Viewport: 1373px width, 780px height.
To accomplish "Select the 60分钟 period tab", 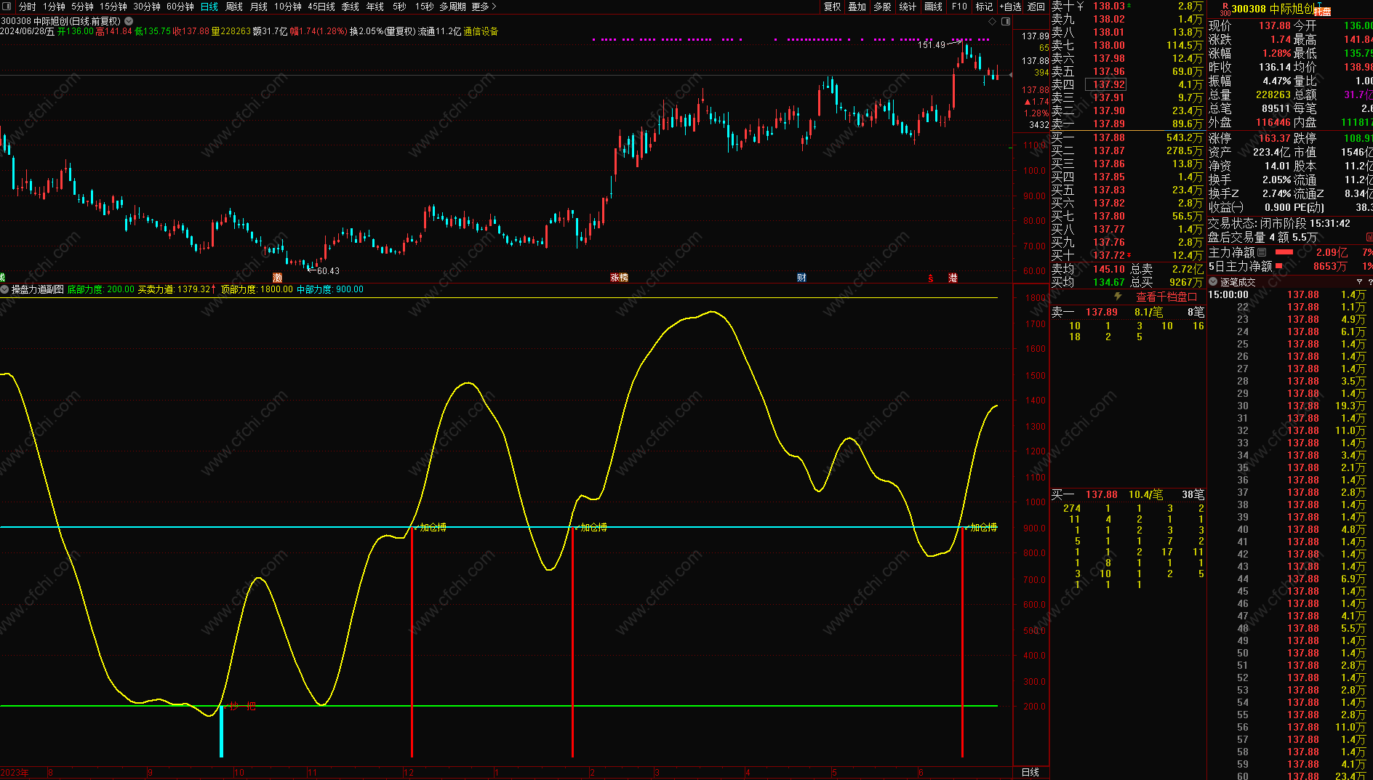I will click(x=180, y=7).
